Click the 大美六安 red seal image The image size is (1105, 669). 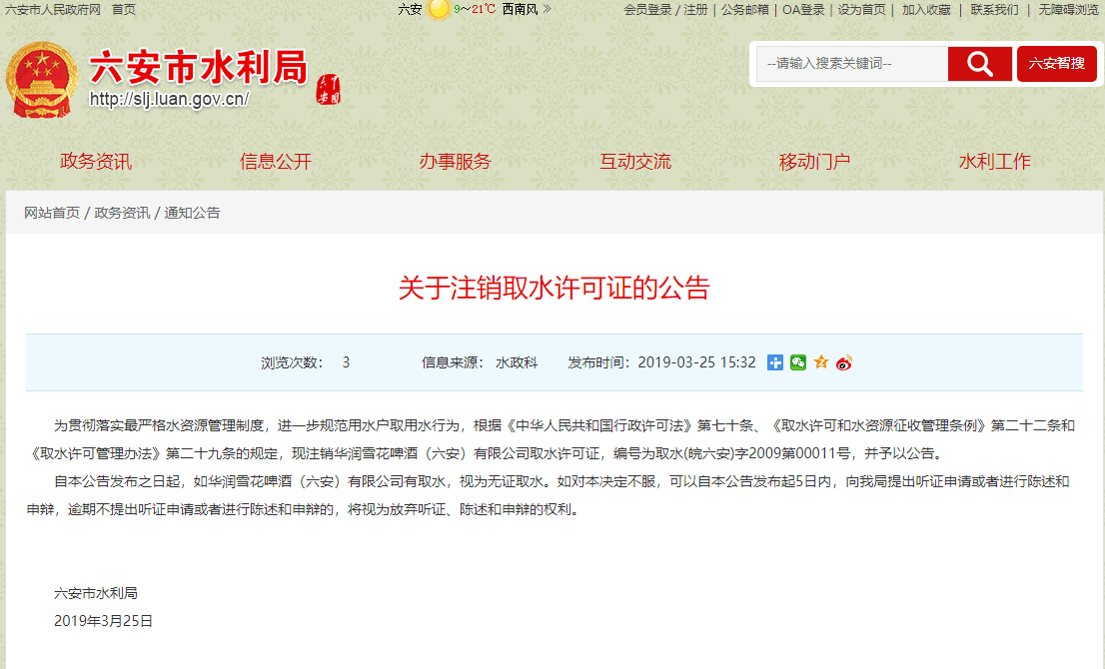[329, 90]
